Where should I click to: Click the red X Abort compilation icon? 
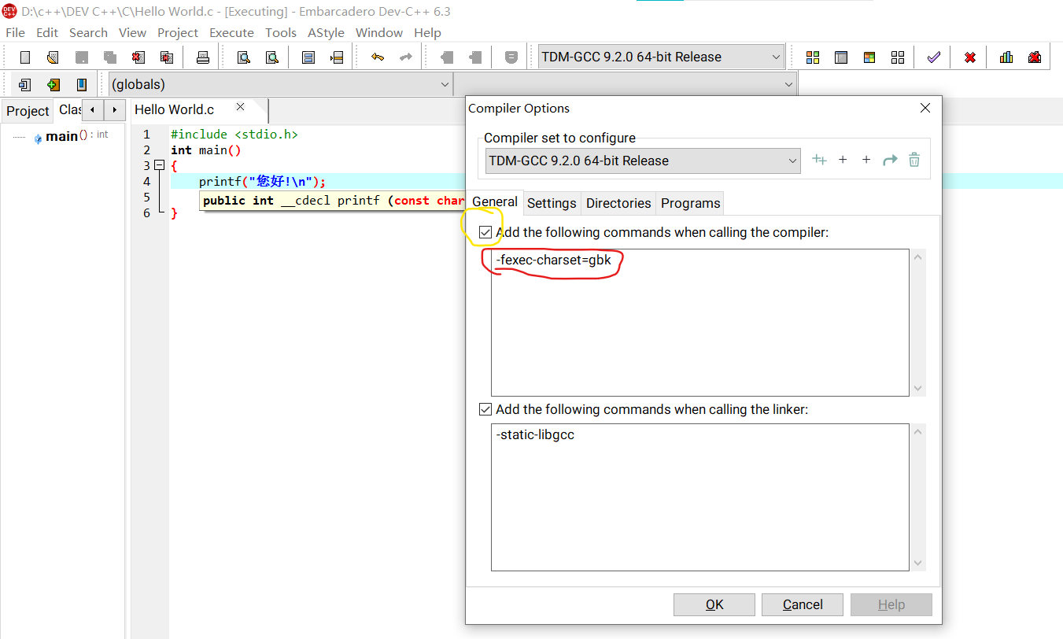(969, 56)
